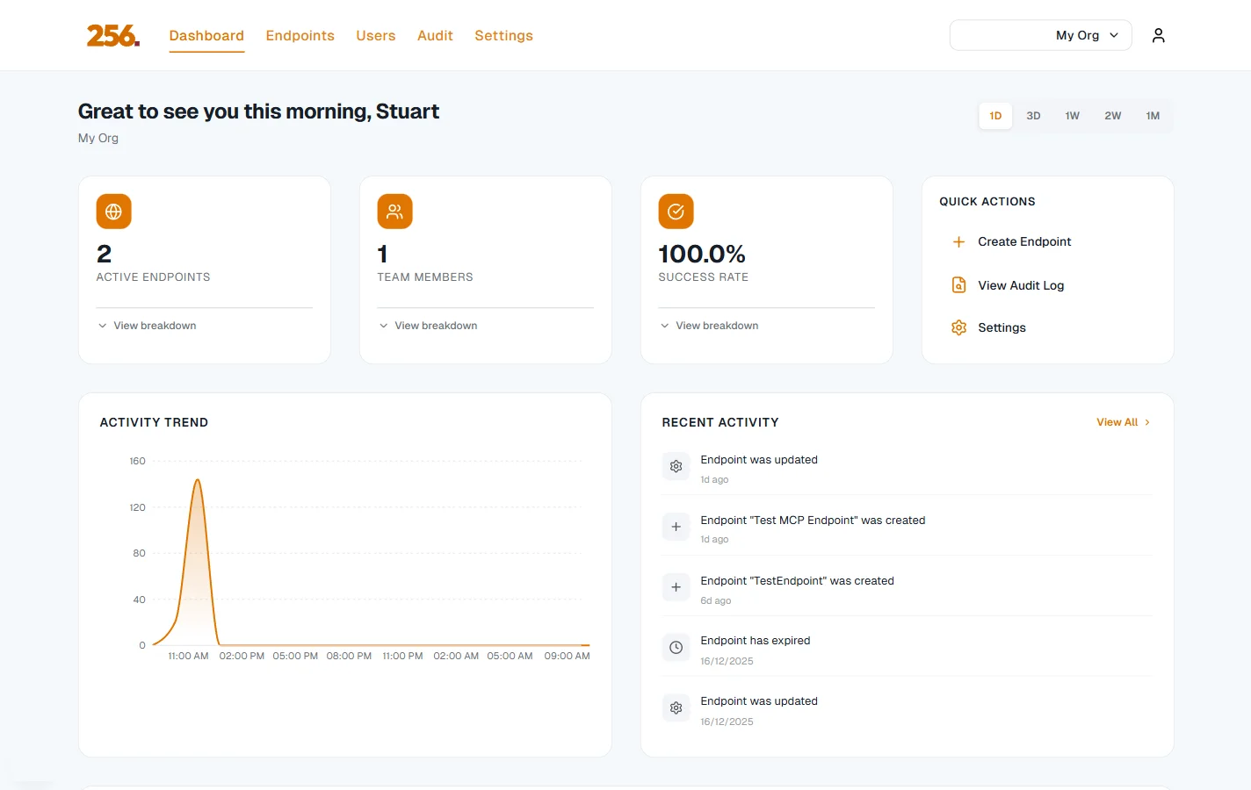Expand View breakdown on Success Rate card

pyautogui.click(x=709, y=325)
